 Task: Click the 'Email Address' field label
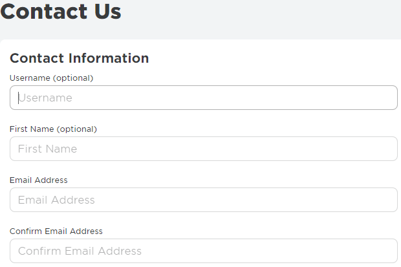(38, 180)
